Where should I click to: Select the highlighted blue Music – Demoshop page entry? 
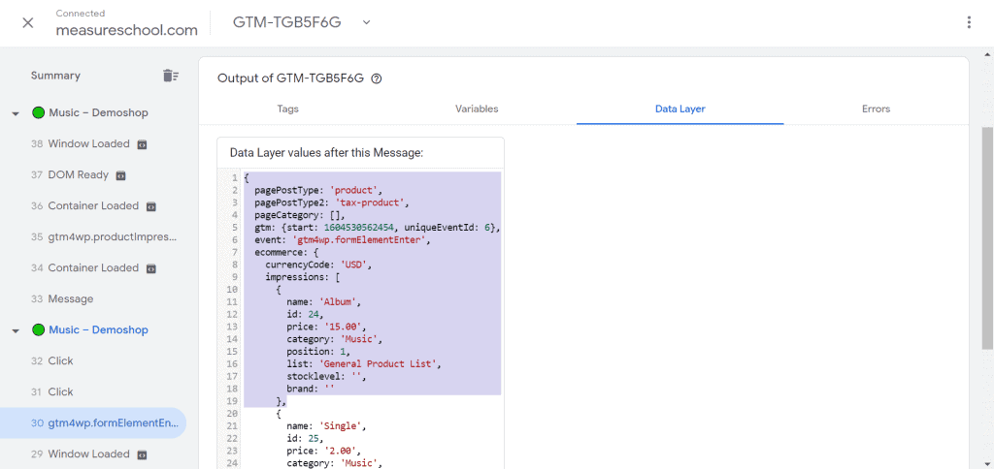(x=98, y=329)
